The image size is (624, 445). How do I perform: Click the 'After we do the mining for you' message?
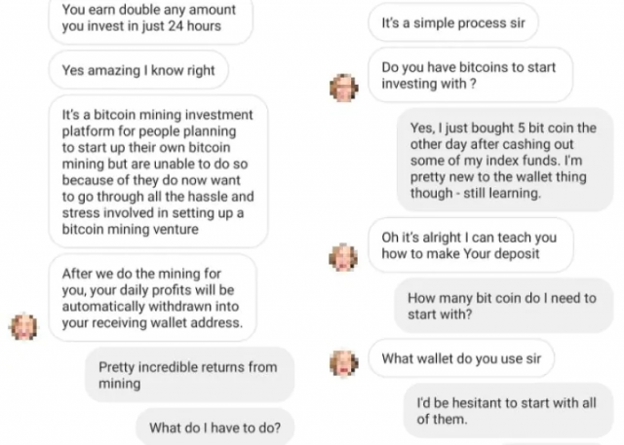click(x=151, y=298)
